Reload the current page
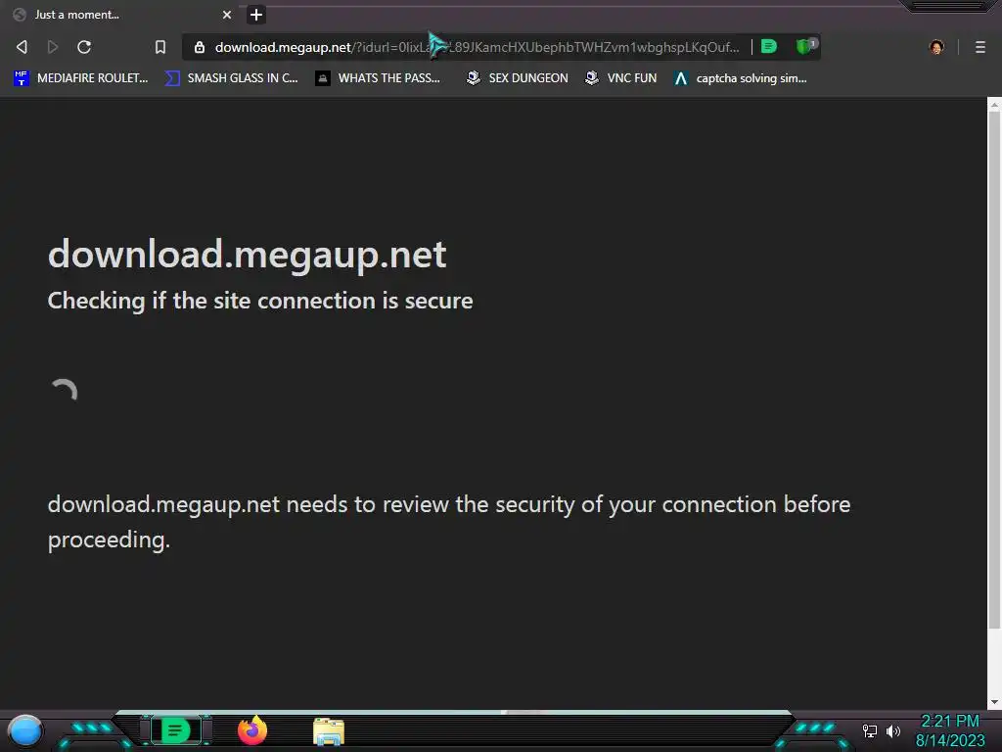 click(84, 47)
